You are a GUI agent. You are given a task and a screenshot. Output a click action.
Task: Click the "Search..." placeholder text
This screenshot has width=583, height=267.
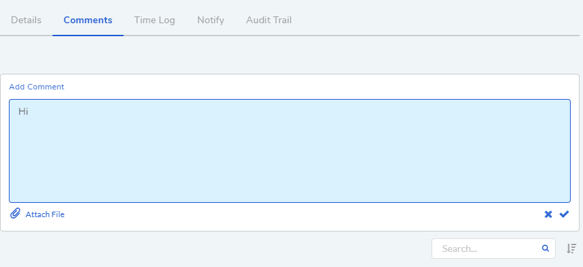(x=459, y=249)
